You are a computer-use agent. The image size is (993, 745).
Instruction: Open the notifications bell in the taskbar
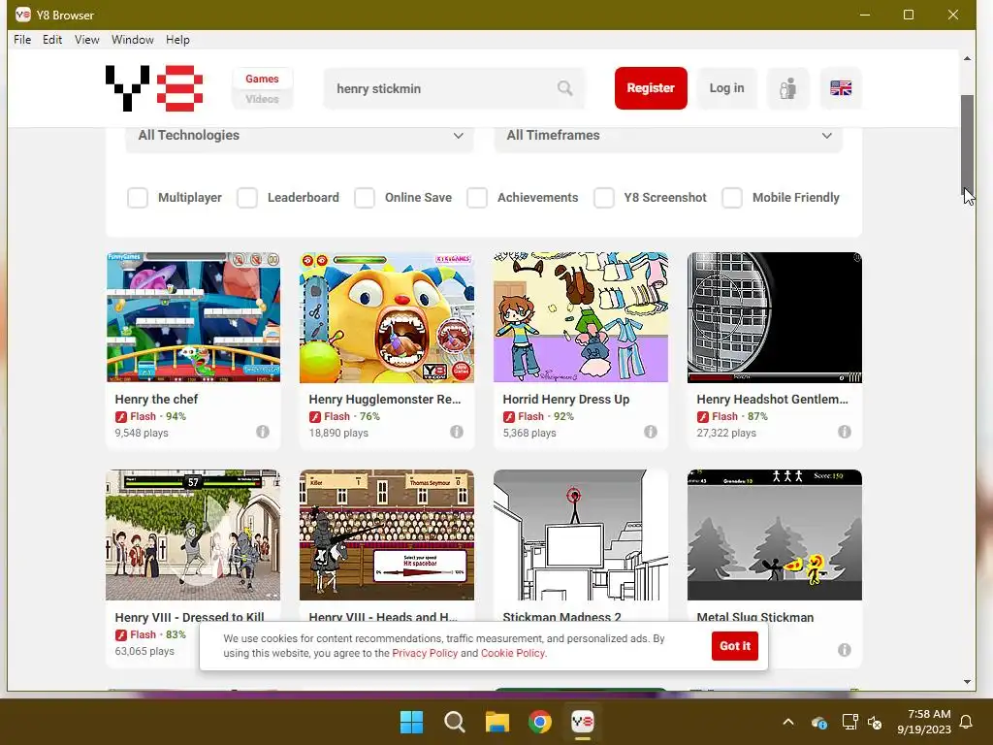(x=966, y=722)
